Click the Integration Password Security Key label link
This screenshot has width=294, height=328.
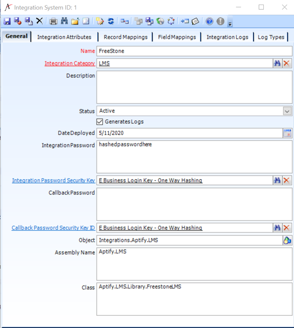click(54, 180)
